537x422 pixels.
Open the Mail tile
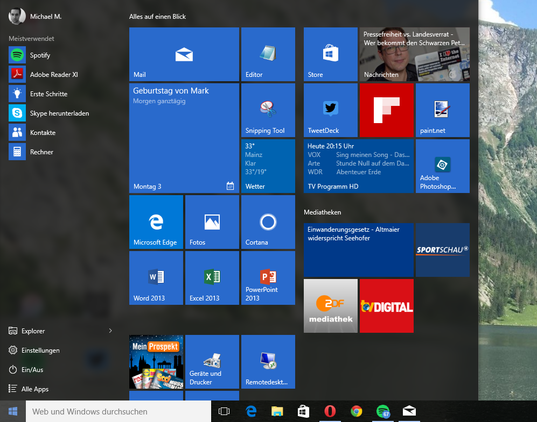[184, 54]
